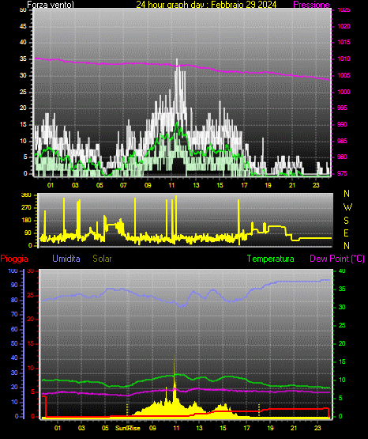
Task: Click hour 23 tick on wind graph axis
Action: pyautogui.click(x=316, y=185)
